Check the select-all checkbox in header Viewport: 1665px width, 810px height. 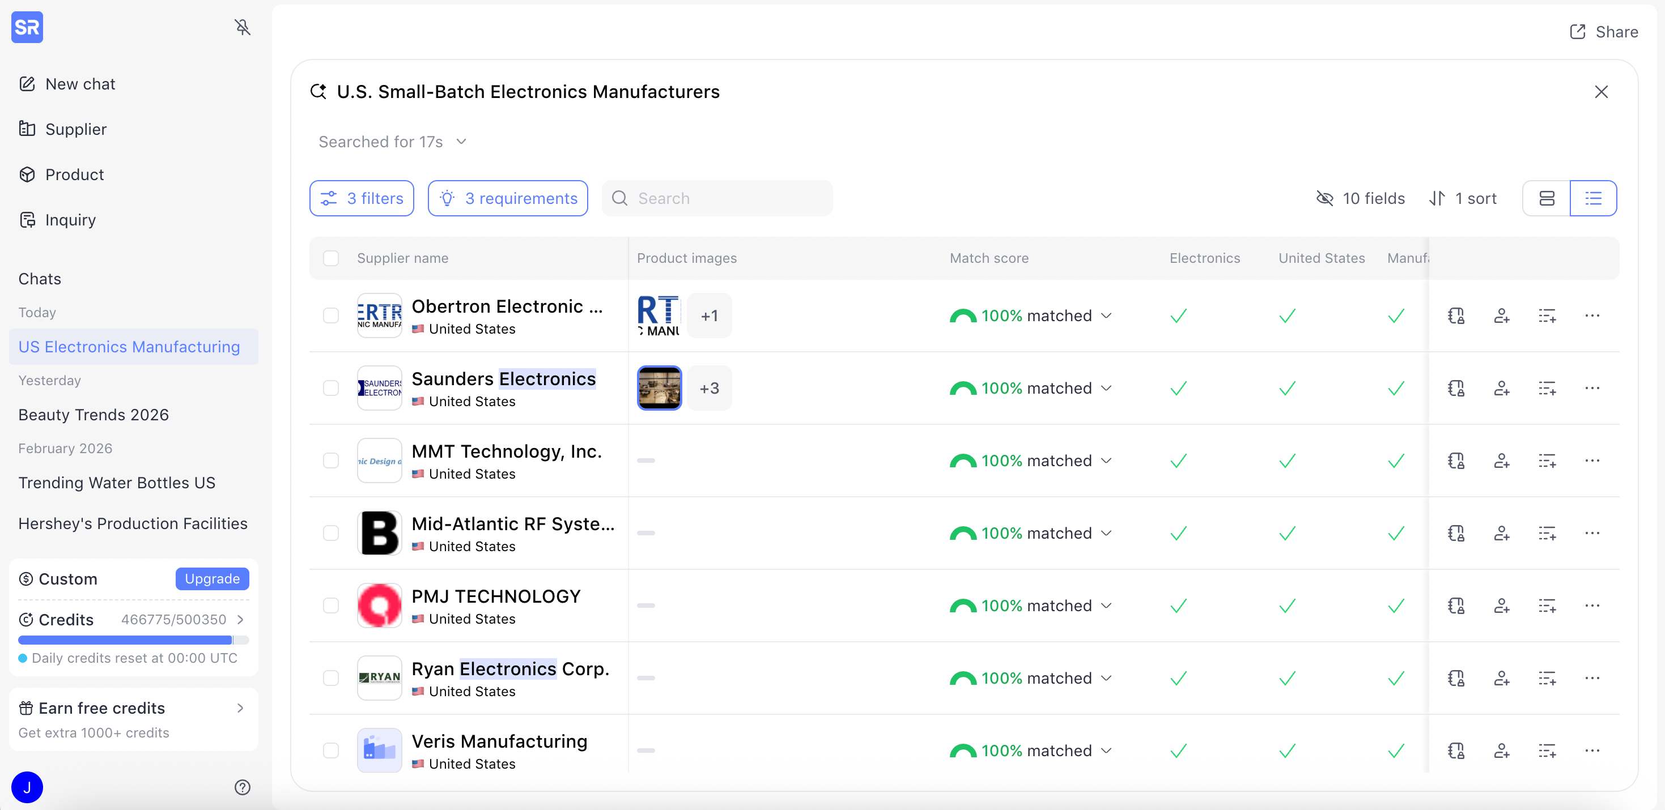click(x=331, y=258)
